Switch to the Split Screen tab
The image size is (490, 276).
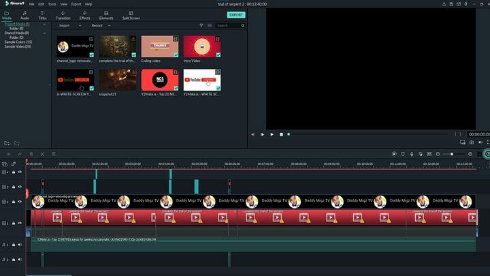131,15
